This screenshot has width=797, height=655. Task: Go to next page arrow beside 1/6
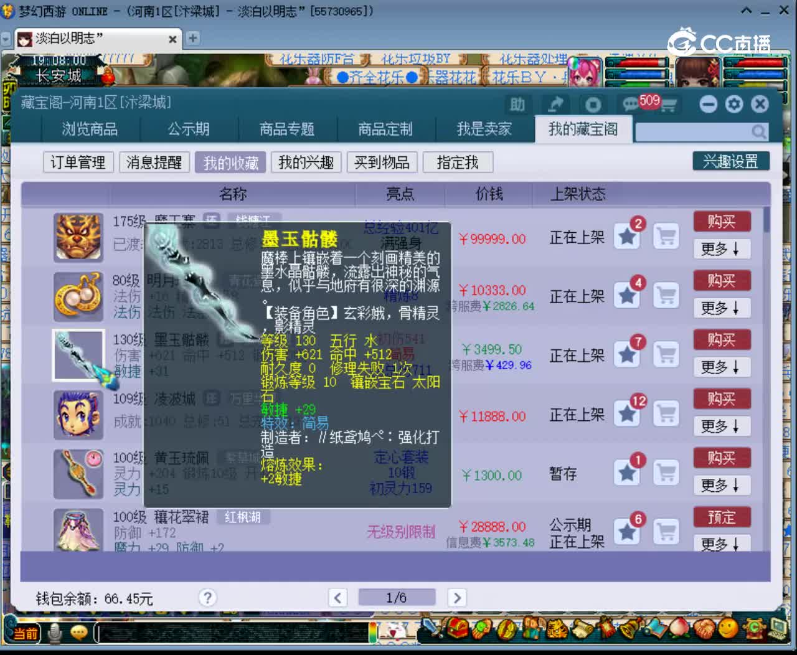click(456, 598)
